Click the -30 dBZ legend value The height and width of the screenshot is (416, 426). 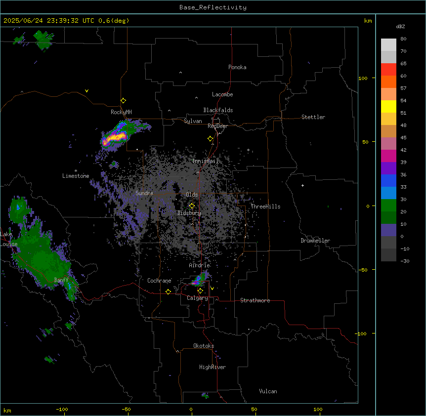coord(405,261)
